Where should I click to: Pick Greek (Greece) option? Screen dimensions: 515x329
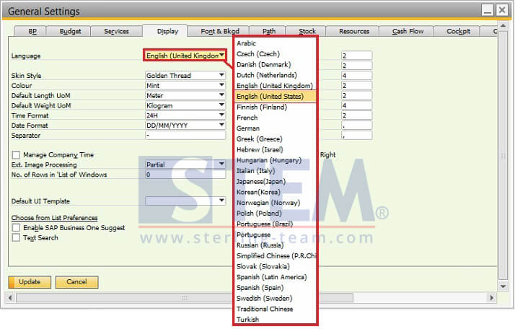click(276, 139)
